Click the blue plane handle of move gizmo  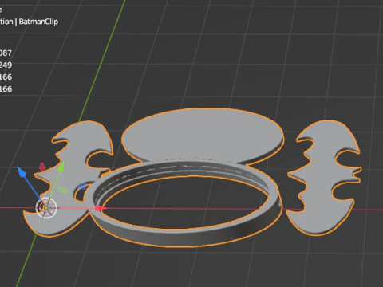click(x=82, y=187)
